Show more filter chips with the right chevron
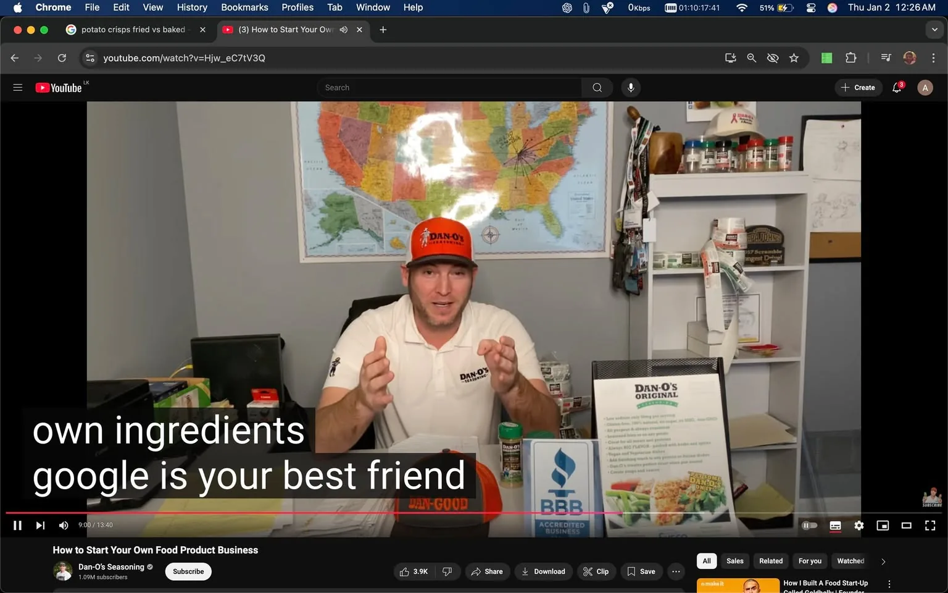Screen dimensions: 948x593 [883, 561]
